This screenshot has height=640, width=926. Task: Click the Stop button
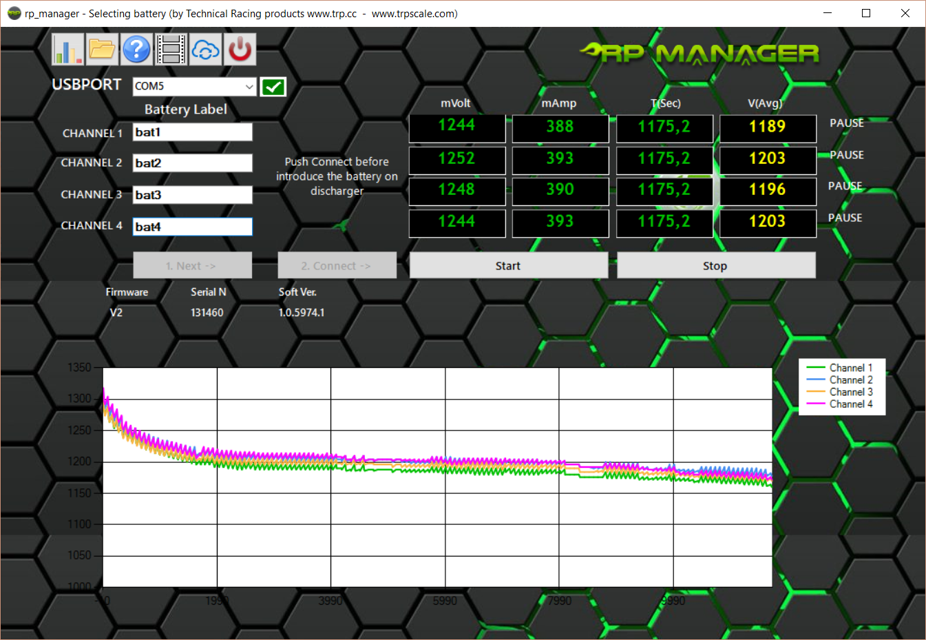pyautogui.click(x=716, y=265)
